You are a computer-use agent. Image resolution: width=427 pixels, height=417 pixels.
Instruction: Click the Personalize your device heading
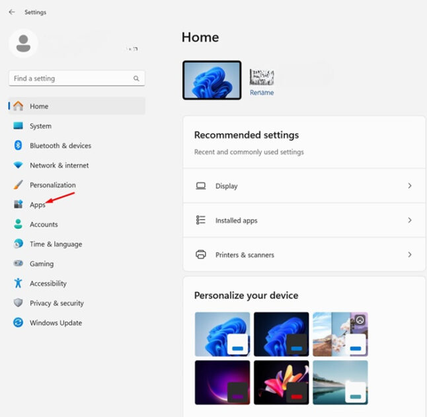tap(246, 296)
